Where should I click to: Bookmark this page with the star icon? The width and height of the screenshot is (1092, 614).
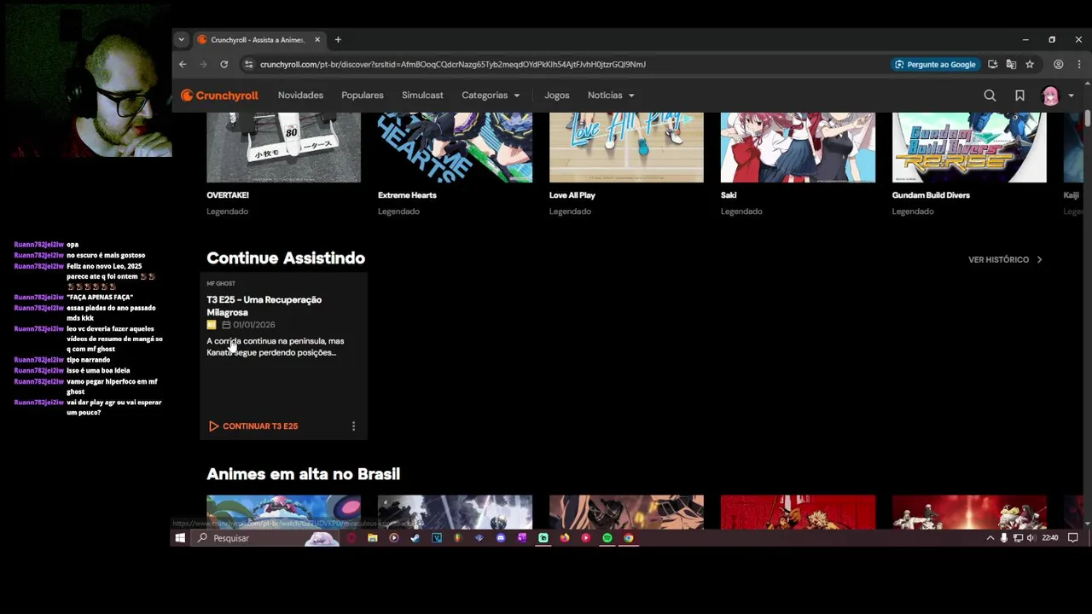pyautogui.click(x=1030, y=64)
